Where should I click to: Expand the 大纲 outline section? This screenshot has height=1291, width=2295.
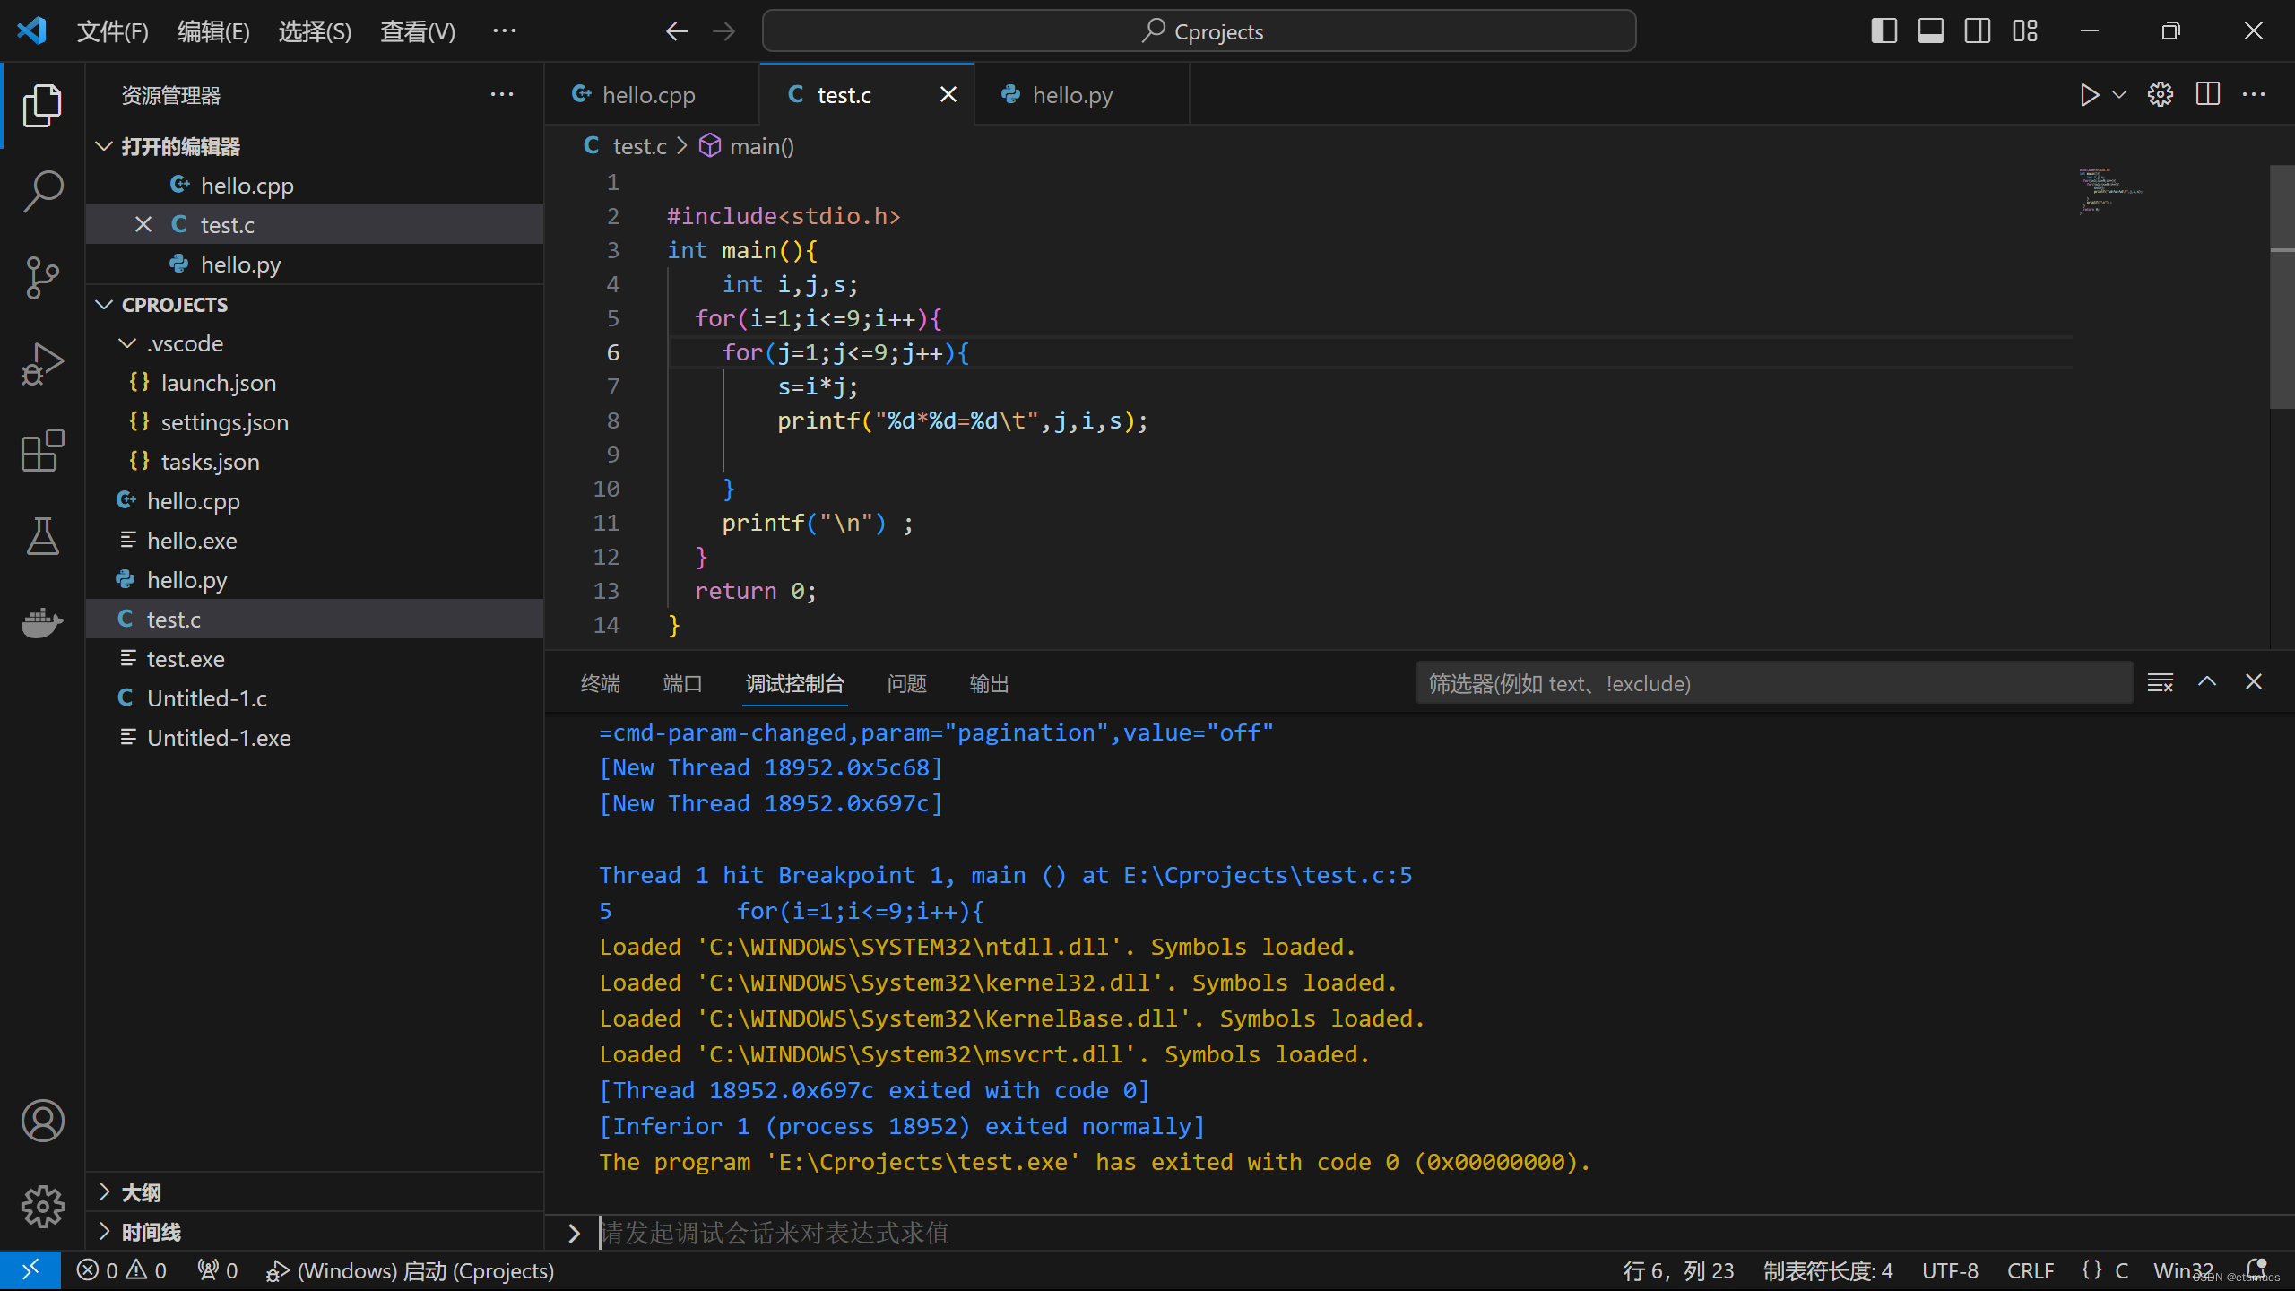click(x=141, y=1192)
